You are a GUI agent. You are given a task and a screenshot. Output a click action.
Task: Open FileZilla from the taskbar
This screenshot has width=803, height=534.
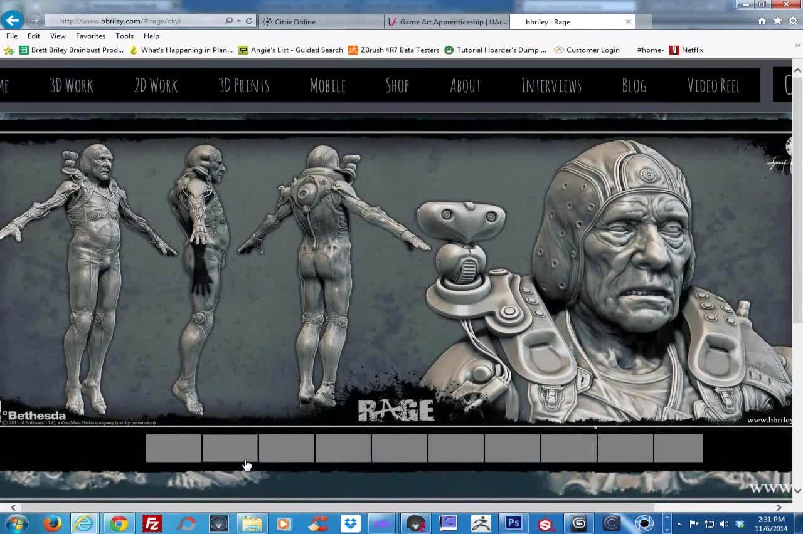[152, 523]
